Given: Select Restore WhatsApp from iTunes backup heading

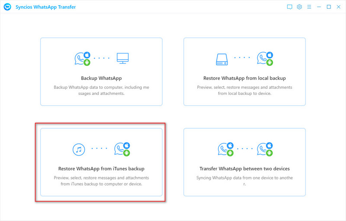Looking at the screenshot, I should coord(101,169).
